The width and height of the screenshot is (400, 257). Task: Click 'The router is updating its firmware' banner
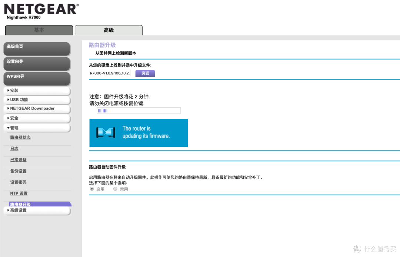click(139, 133)
